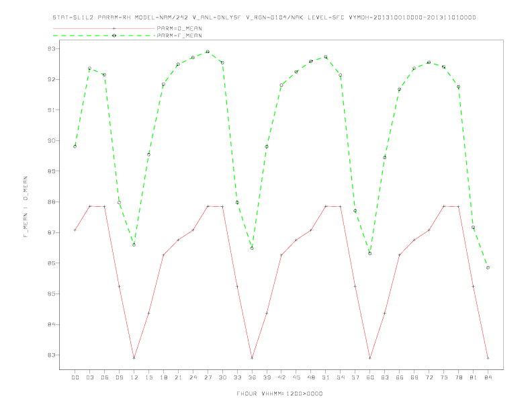Click green F_MEAN data point at hour 60

tap(370, 253)
